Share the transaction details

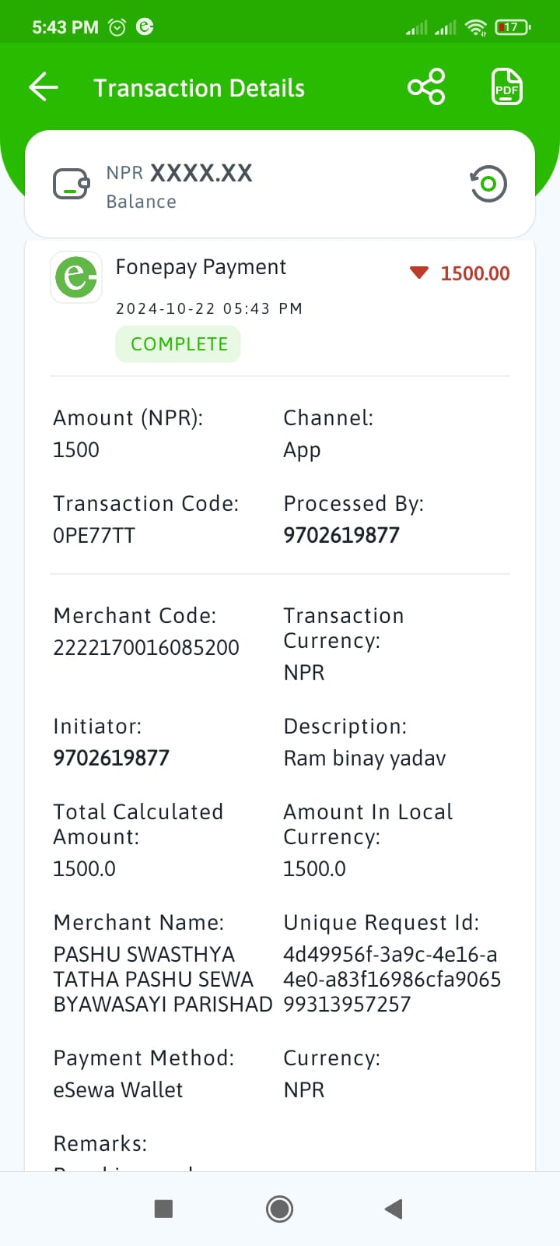[x=426, y=86]
